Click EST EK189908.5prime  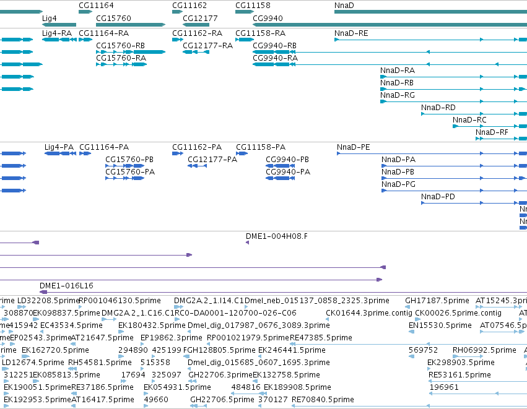click(x=297, y=387)
